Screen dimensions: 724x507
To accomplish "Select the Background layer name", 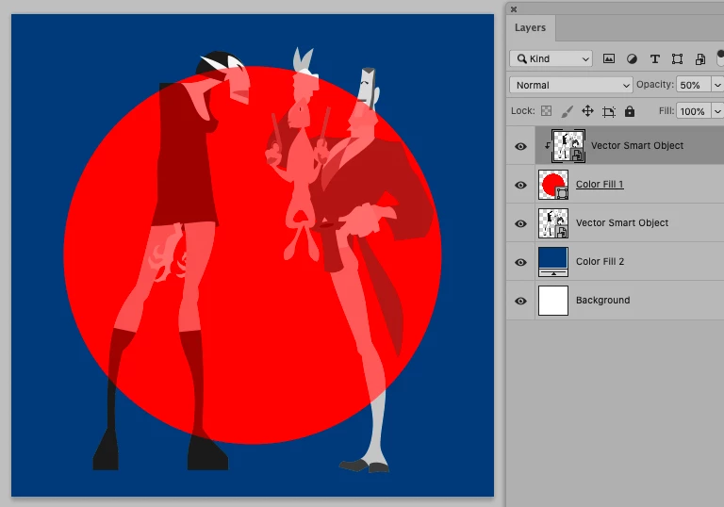I will [602, 300].
